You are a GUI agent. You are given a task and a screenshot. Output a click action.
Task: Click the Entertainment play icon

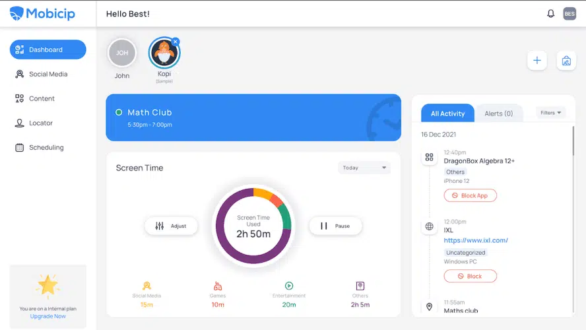coord(289,286)
